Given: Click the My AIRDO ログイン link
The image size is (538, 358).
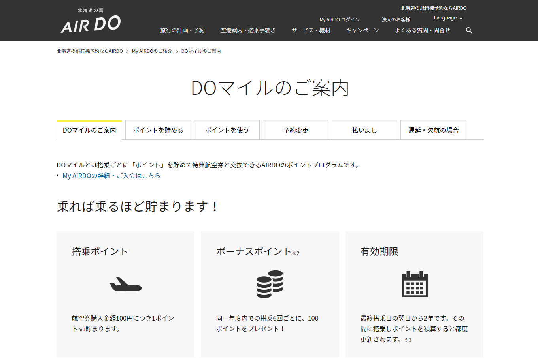Looking at the screenshot, I should point(340,20).
